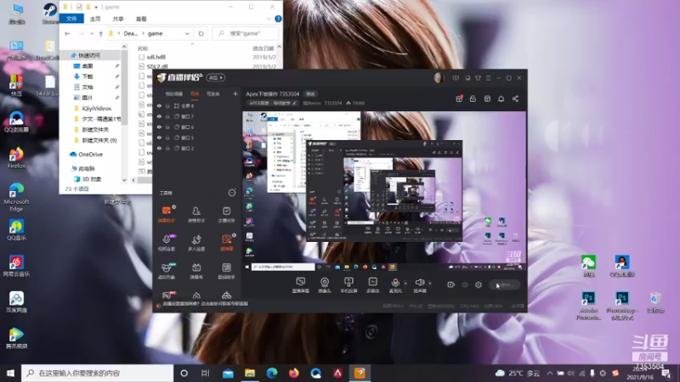The image size is (680, 382).
Task: Click the unlock padlock icon in top-right header
Action: pos(473,98)
